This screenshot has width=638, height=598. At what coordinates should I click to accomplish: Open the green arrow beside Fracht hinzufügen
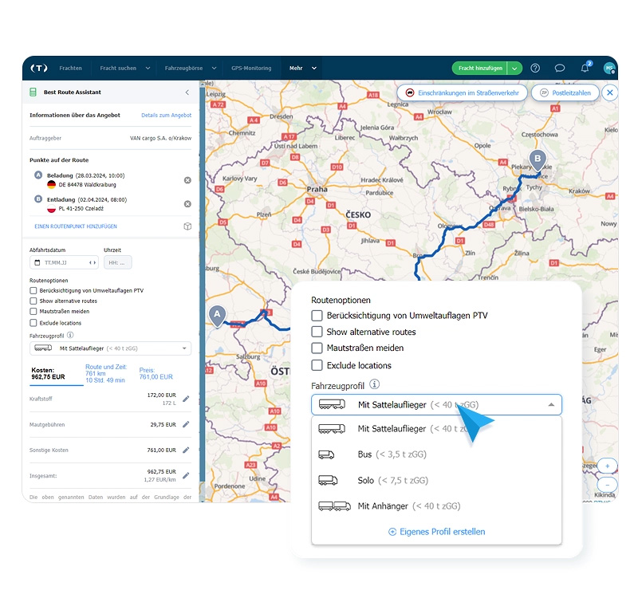click(514, 69)
